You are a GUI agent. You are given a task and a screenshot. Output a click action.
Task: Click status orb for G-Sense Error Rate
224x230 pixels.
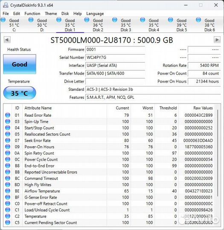click(8, 197)
